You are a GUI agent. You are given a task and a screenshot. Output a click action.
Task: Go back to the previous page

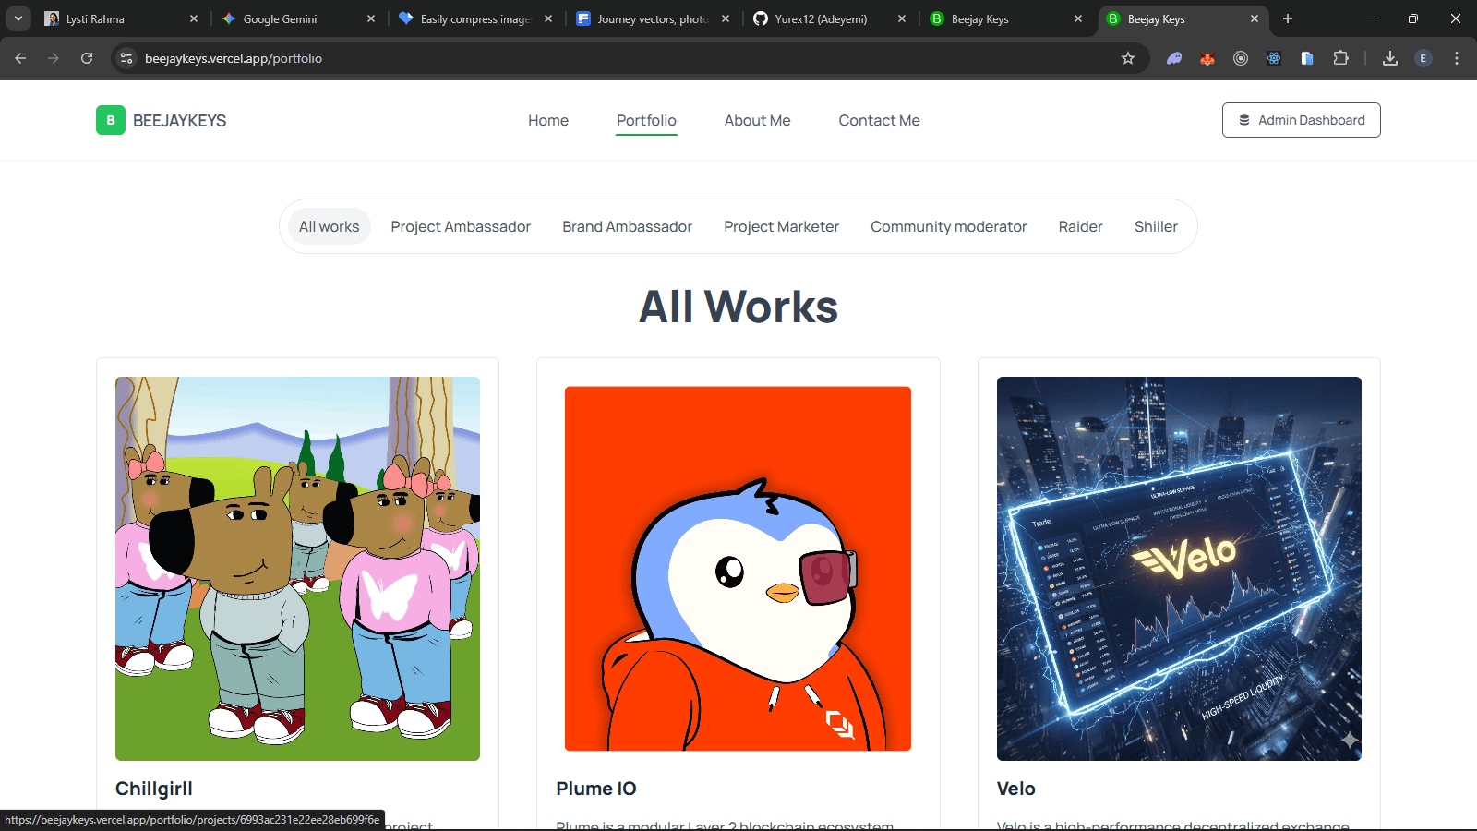[20, 58]
